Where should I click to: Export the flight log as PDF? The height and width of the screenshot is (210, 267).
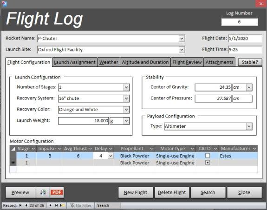57,192
